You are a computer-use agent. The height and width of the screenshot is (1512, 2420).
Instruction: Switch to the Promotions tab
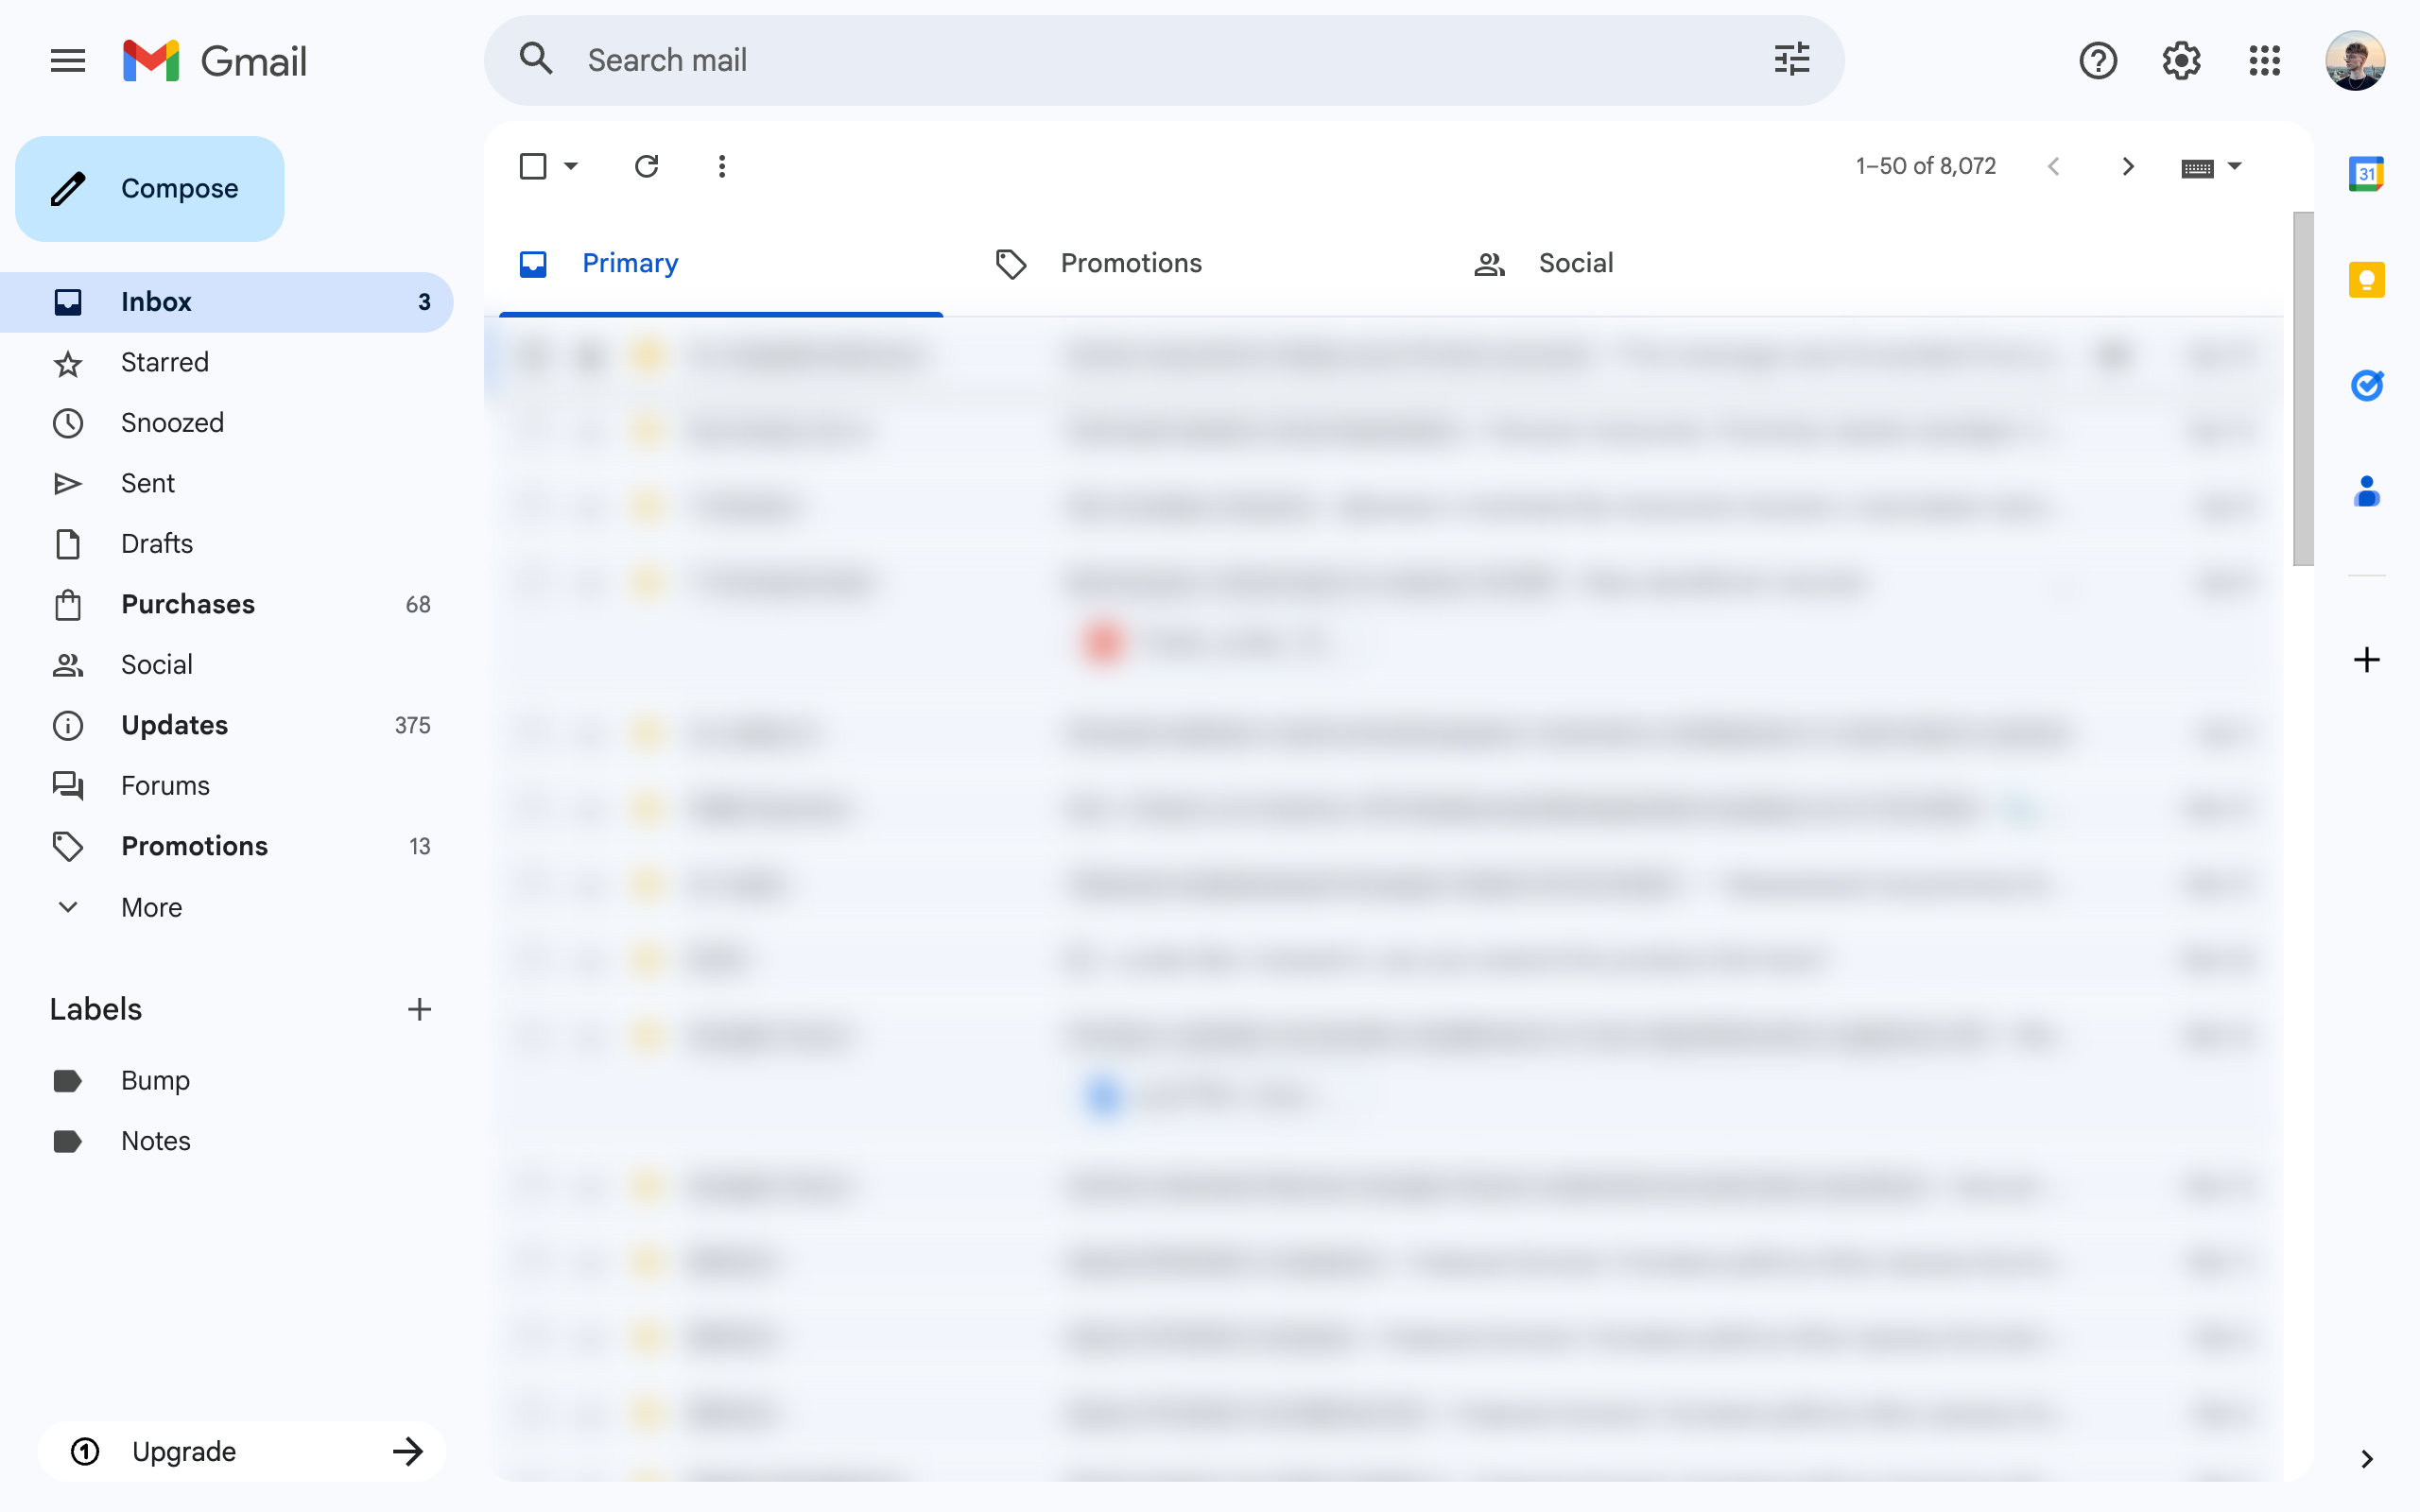1130,263
